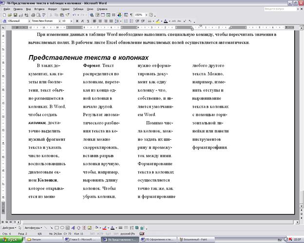Open Print Preview
Viewport: 304px width, 243px height.
point(38,15)
